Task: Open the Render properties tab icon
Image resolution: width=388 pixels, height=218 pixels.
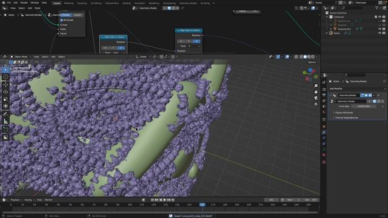Action: [324, 90]
